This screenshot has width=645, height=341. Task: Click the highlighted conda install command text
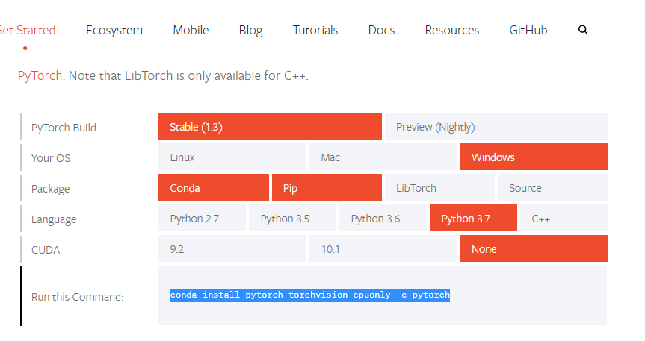(x=309, y=295)
